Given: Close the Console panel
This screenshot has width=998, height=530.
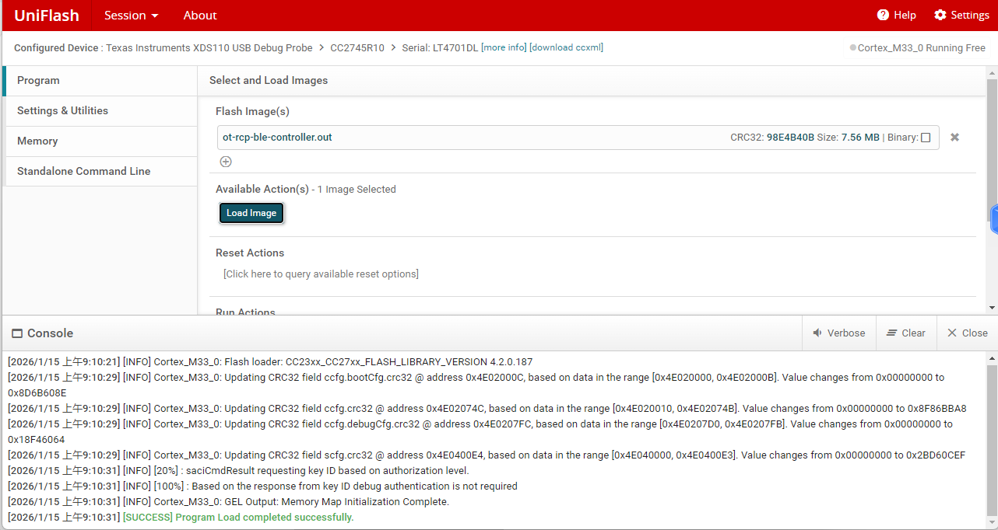Looking at the screenshot, I should click(x=967, y=333).
